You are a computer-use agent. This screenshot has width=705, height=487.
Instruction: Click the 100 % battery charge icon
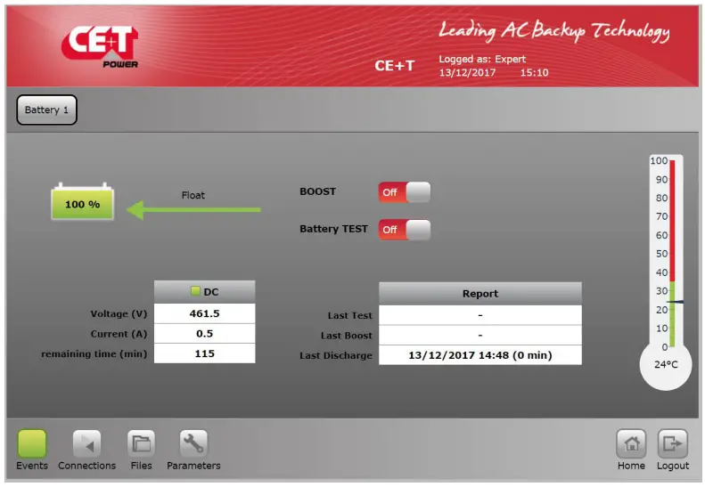[x=82, y=201]
